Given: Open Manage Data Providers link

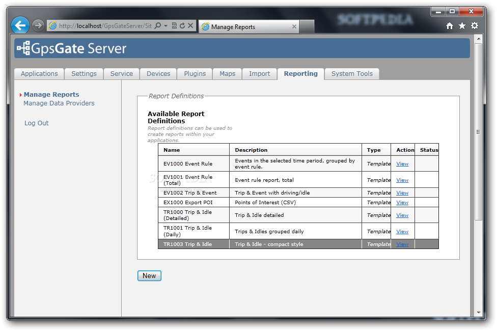Looking at the screenshot, I should click(x=59, y=103).
